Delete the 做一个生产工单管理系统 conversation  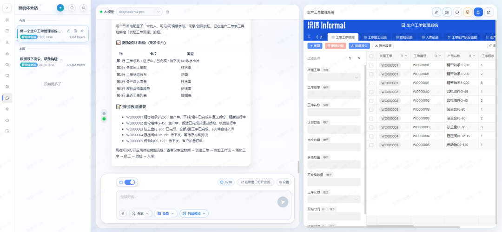[x=75, y=31]
